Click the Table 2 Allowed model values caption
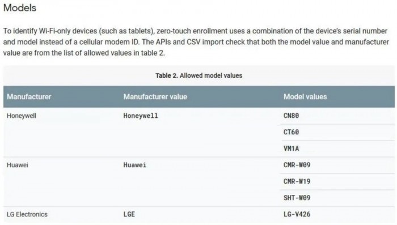This screenshot has width=397, height=225. pos(198,75)
